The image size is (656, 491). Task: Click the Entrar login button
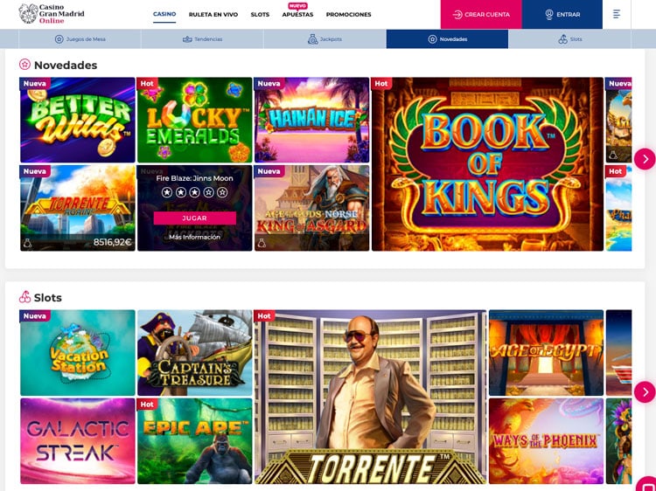[x=562, y=14]
